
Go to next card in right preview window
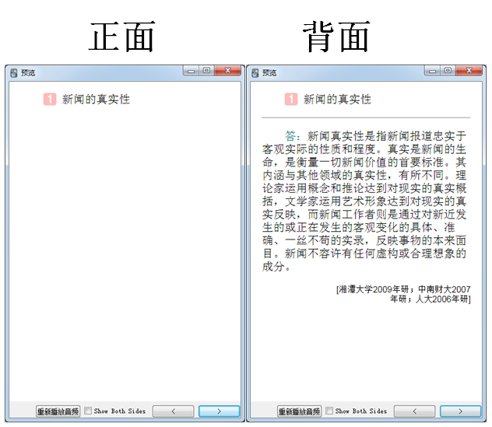460,411
